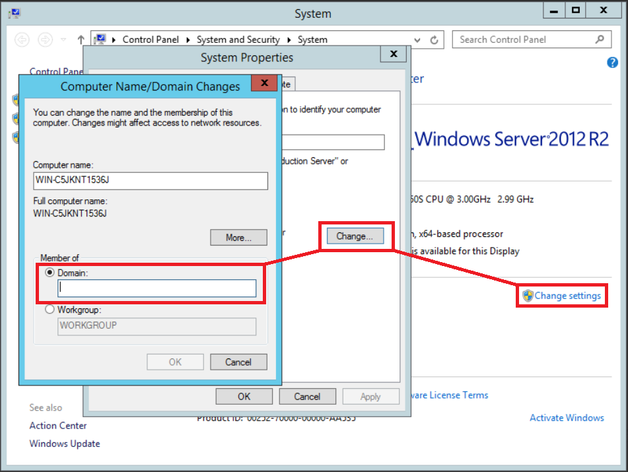Click the Control Panel breadcrumb item
Screen dimensions: 628x472
[151, 40]
